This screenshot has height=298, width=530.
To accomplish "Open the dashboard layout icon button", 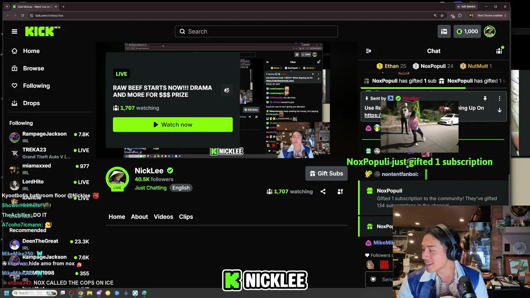I will point(444,31).
